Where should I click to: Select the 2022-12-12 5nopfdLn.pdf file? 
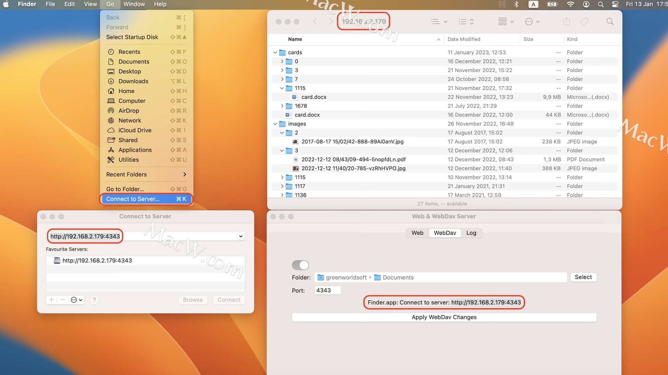point(444,159)
